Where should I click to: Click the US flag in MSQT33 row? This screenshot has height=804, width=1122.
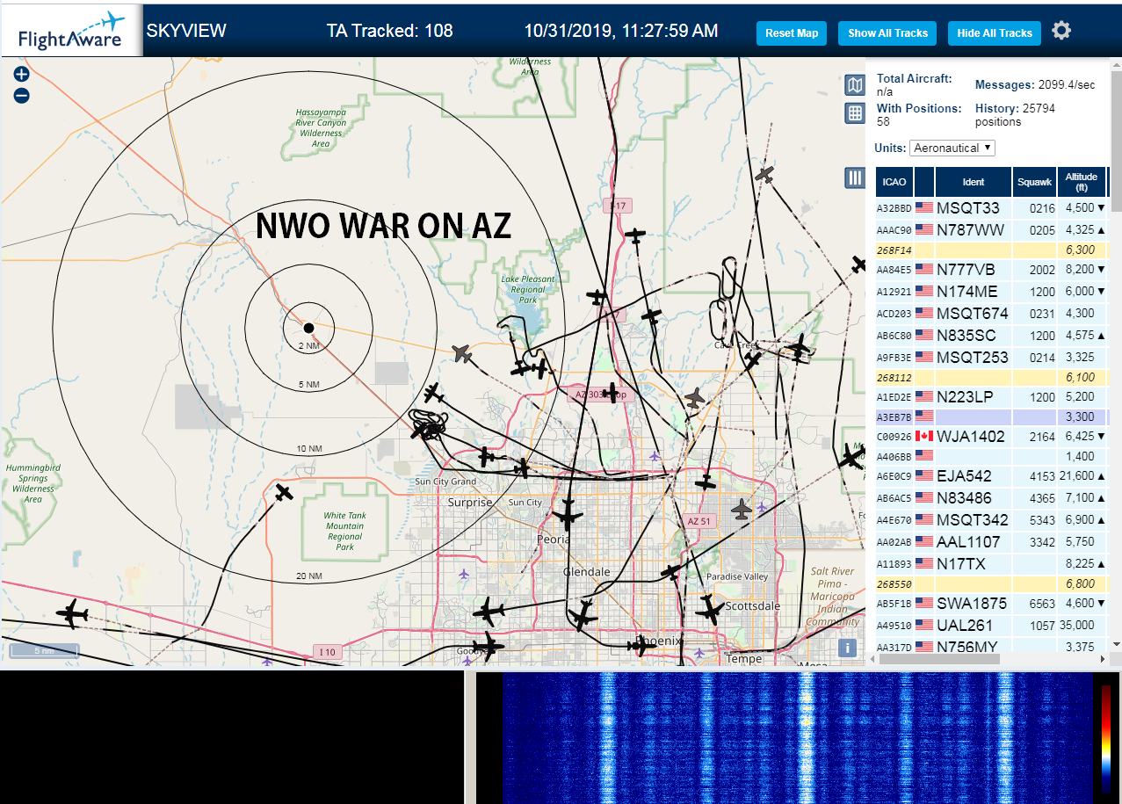point(923,208)
